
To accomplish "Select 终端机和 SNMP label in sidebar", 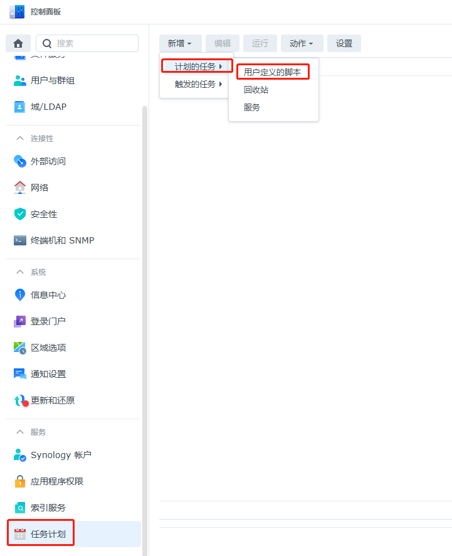I will click(62, 240).
